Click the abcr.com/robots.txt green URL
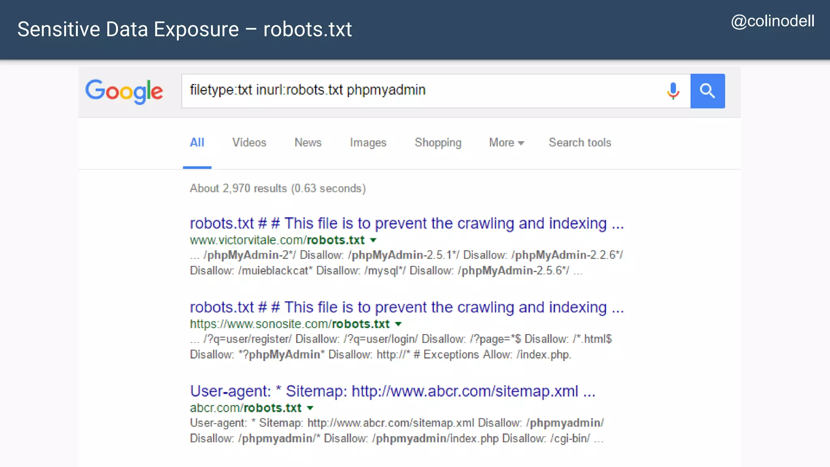The height and width of the screenshot is (467, 830). tap(246, 408)
